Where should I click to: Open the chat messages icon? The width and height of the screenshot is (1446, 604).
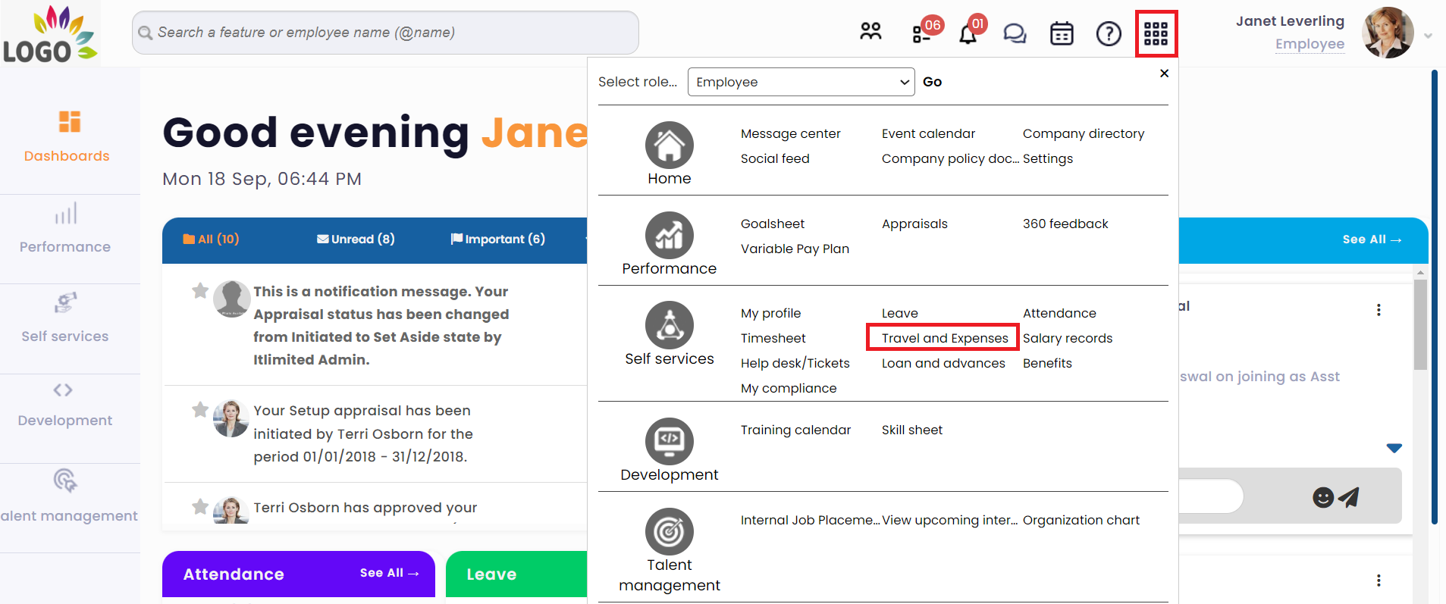pyautogui.click(x=1015, y=33)
